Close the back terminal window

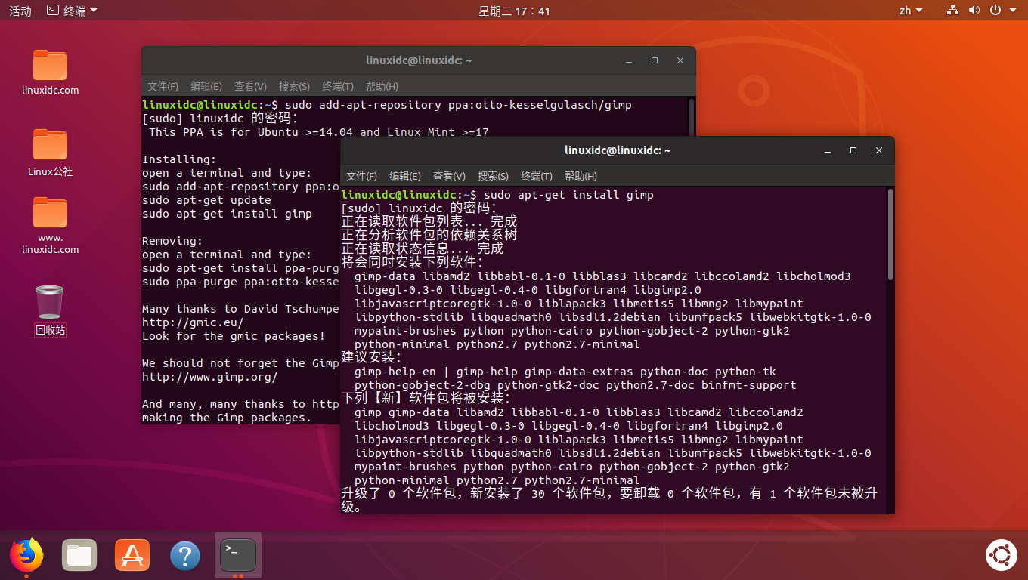pyautogui.click(x=680, y=60)
